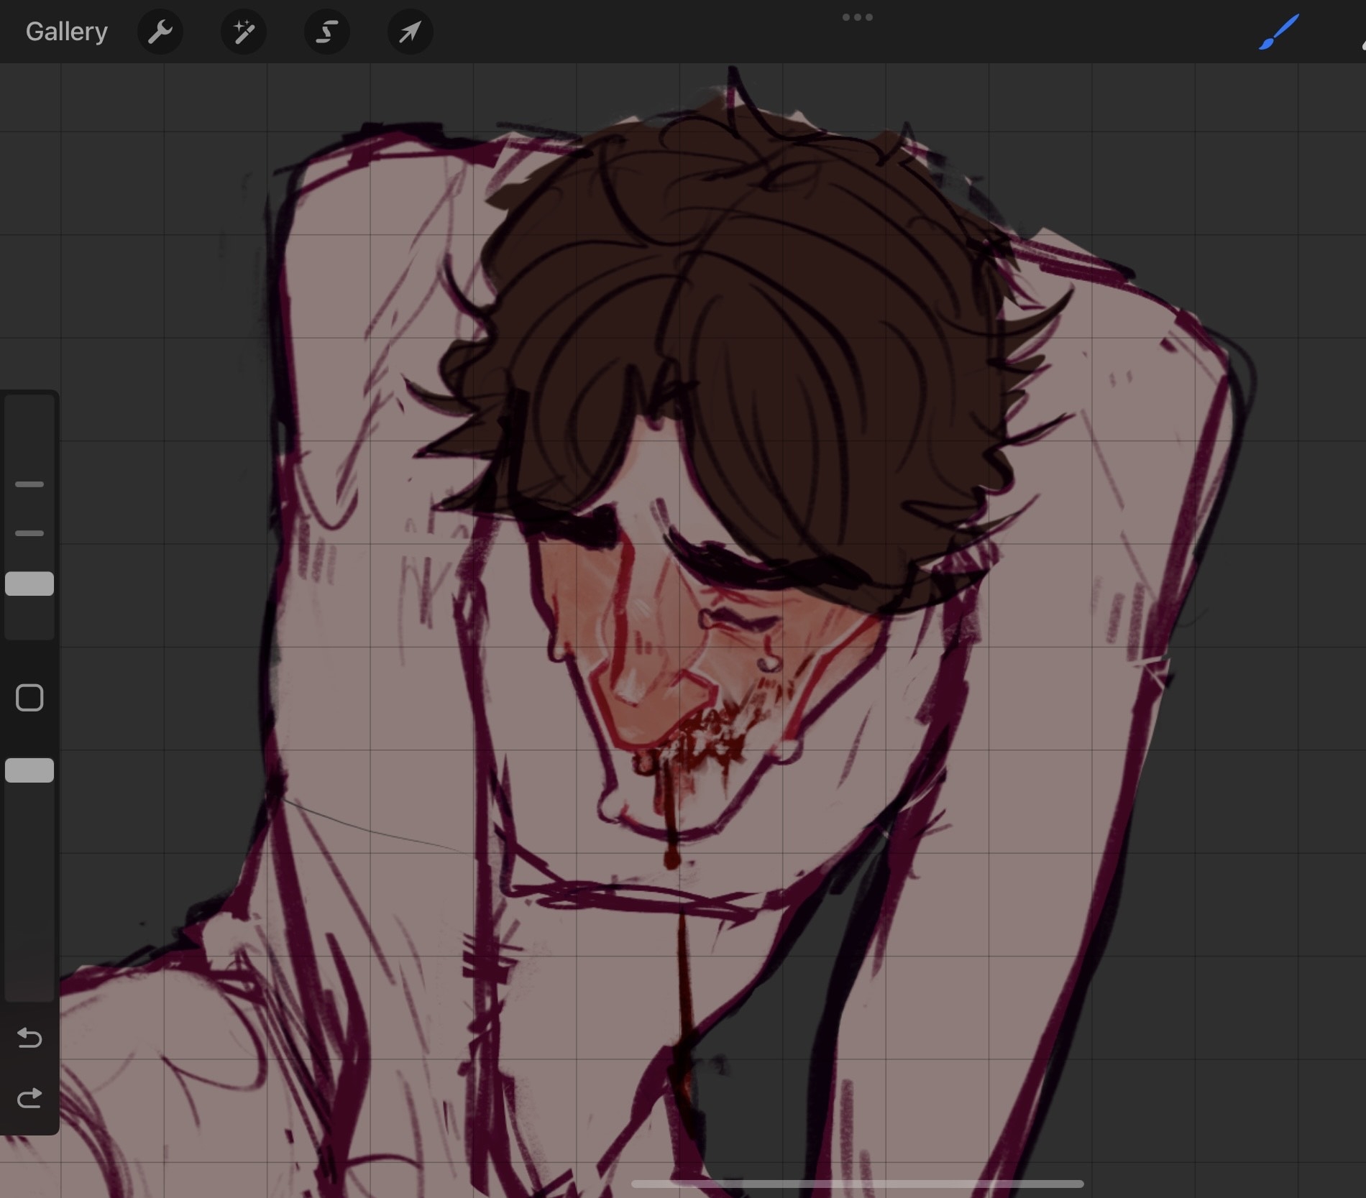Click the brush size slider handle

(x=29, y=584)
